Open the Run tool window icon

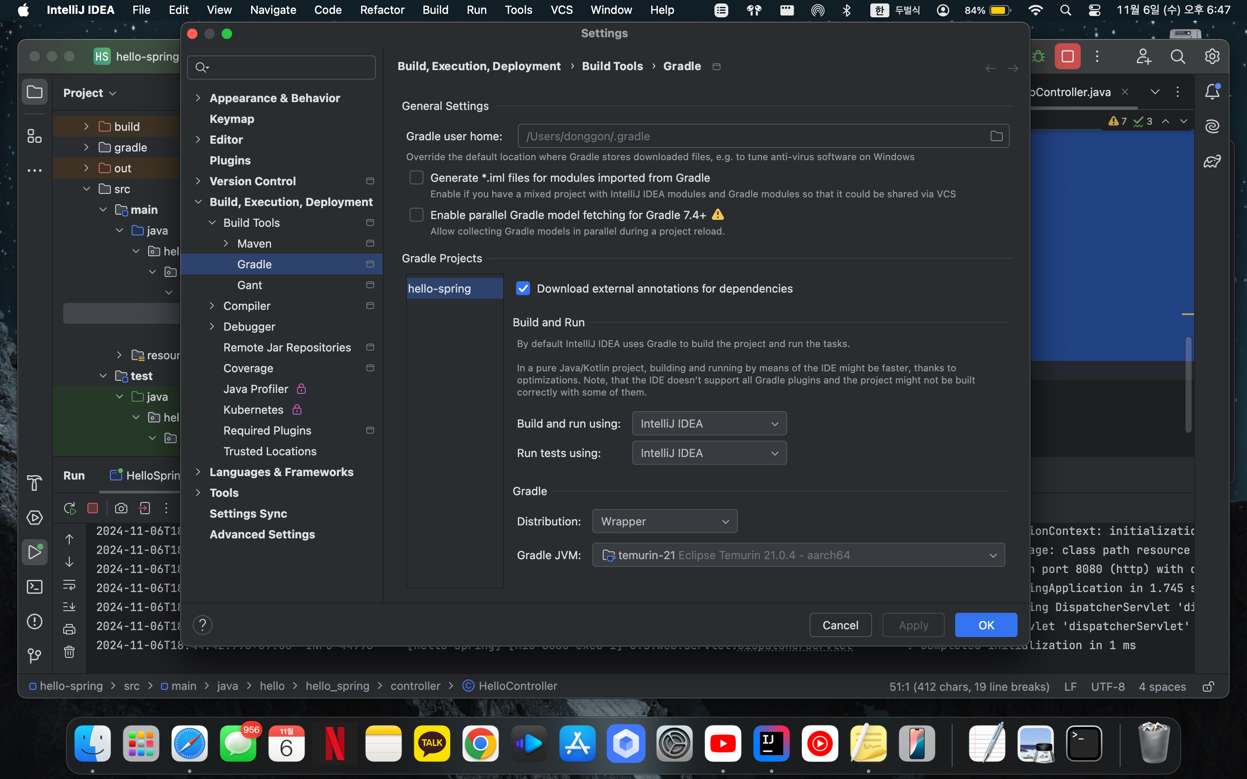tap(35, 552)
